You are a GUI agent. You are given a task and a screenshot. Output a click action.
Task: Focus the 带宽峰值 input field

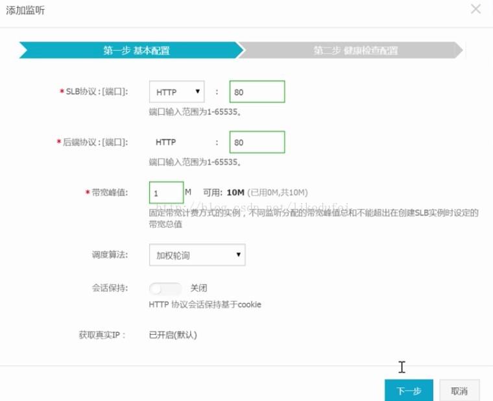pyautogui.click(x=166, y=193)
